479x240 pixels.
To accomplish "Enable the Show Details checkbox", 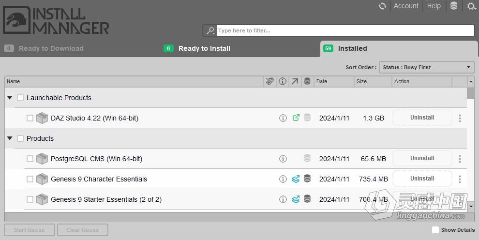I will [435, 230].
